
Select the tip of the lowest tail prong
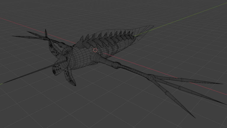(x=194, y=117)
